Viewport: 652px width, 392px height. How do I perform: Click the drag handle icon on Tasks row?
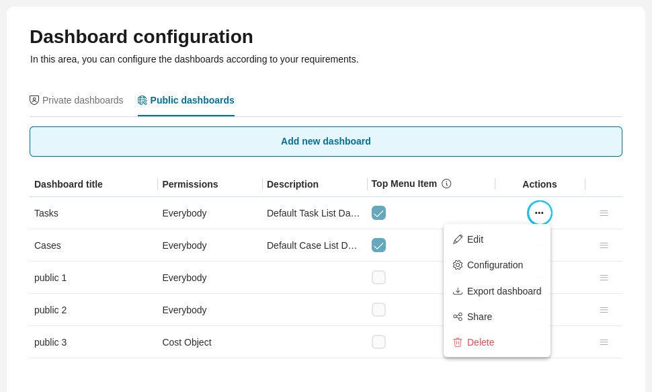click(x=604, y=212)
